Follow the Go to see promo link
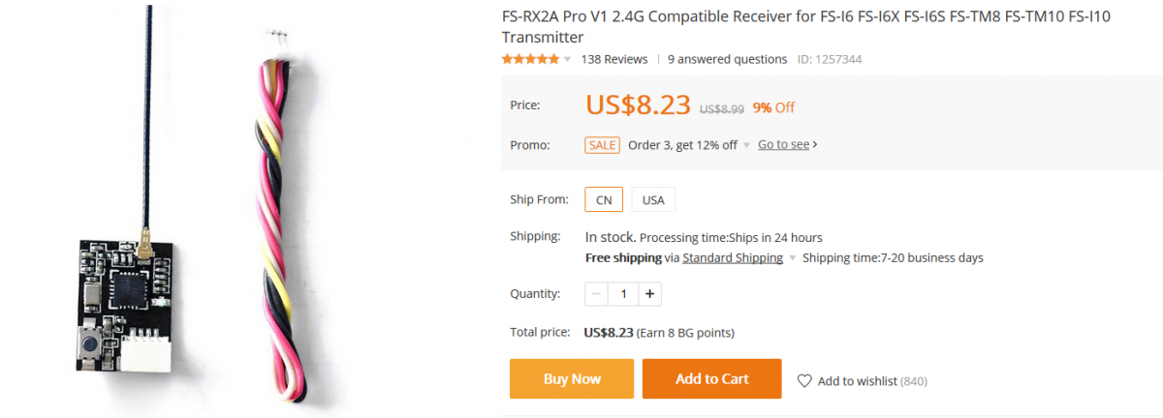1163x418 pixels. click(x=787, y=145)
